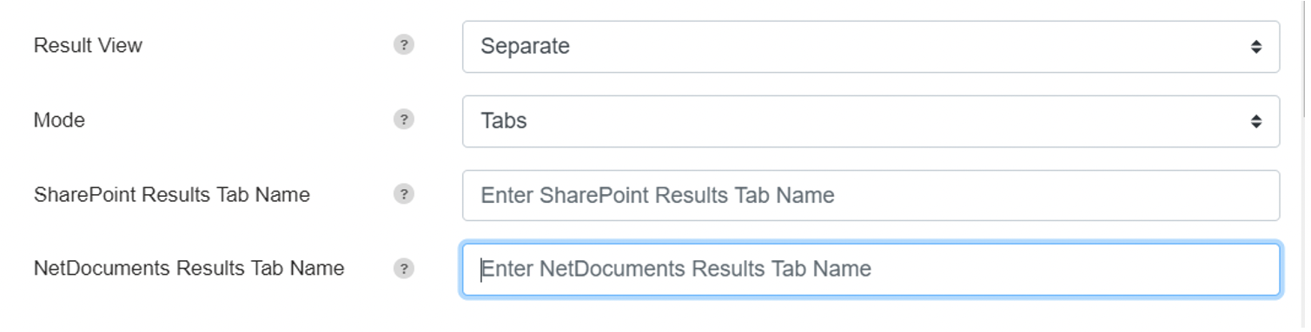This screenshot has width=1311, height=332.
Task: Show help for SharePoint Results Tab Name
Action: click(403, 194)
